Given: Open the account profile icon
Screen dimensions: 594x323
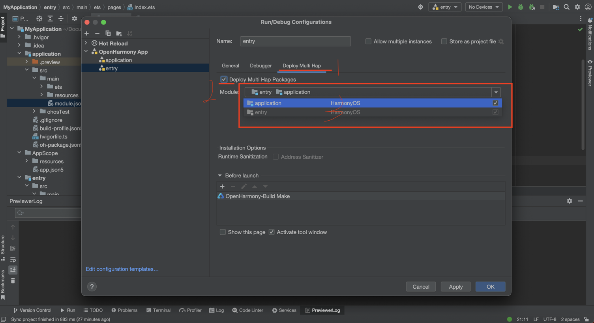Looking at the screenshot, I should [x=588, y=7].
